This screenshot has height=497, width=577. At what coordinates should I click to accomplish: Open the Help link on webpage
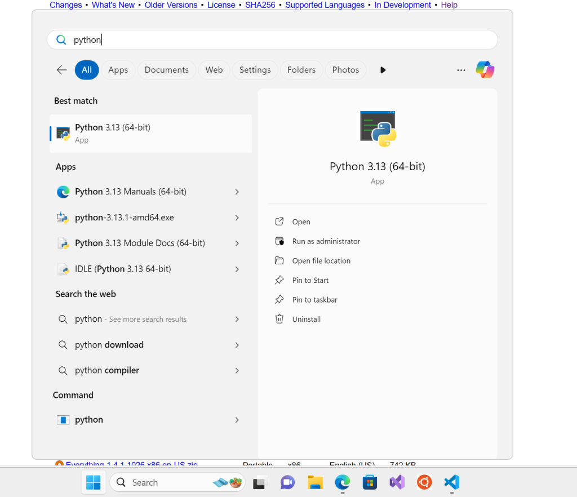click(x=449, y=5)
